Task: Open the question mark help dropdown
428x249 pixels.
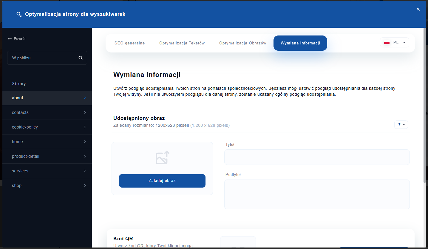Action: coord(401,125)
